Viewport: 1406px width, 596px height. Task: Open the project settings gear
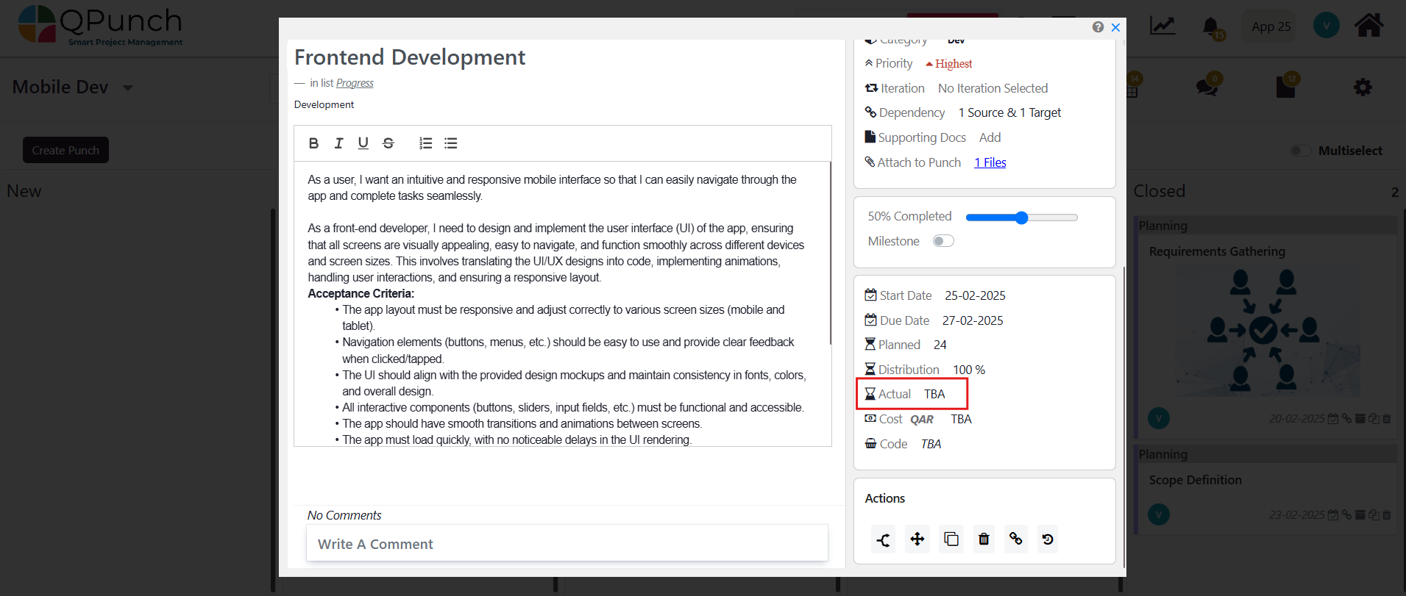pos(1363,87)
